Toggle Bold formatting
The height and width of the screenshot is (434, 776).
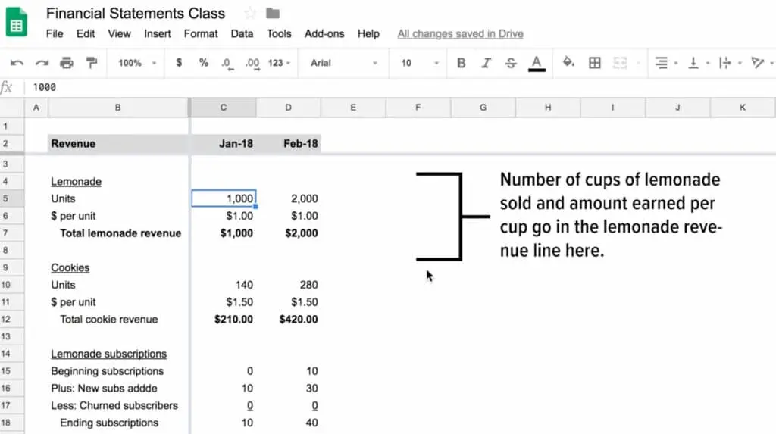(x=461, y=63)
